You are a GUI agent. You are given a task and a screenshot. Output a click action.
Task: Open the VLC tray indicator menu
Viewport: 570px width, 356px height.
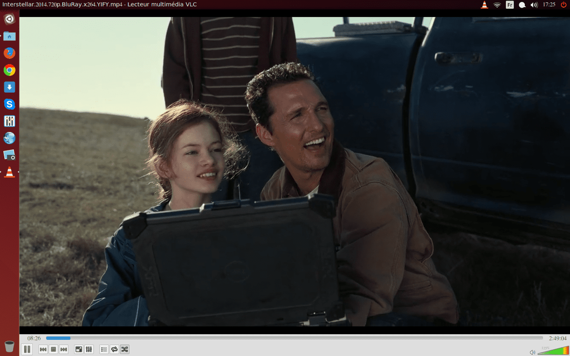[484, 5]
